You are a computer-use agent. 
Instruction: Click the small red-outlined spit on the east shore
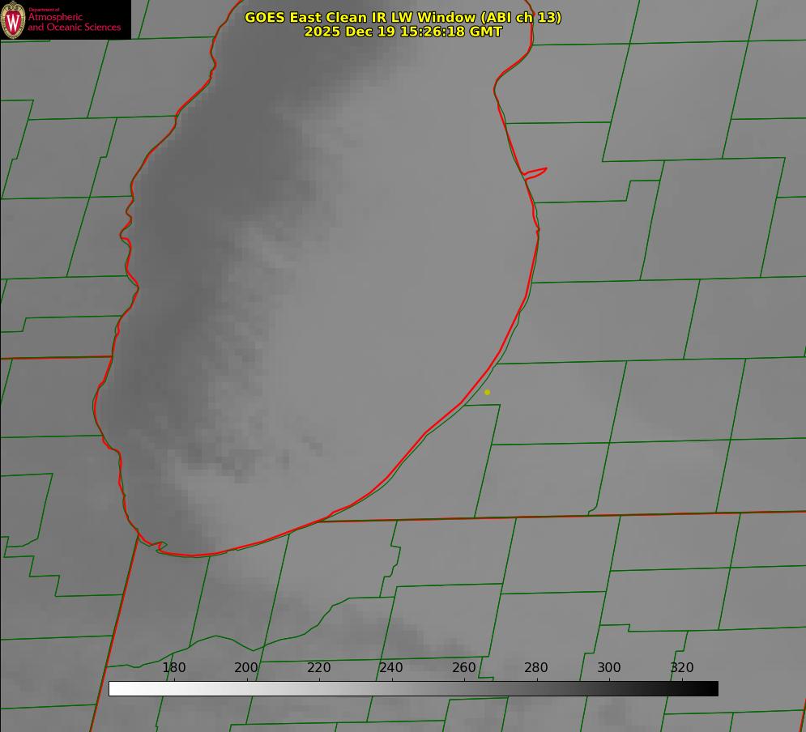536,172
